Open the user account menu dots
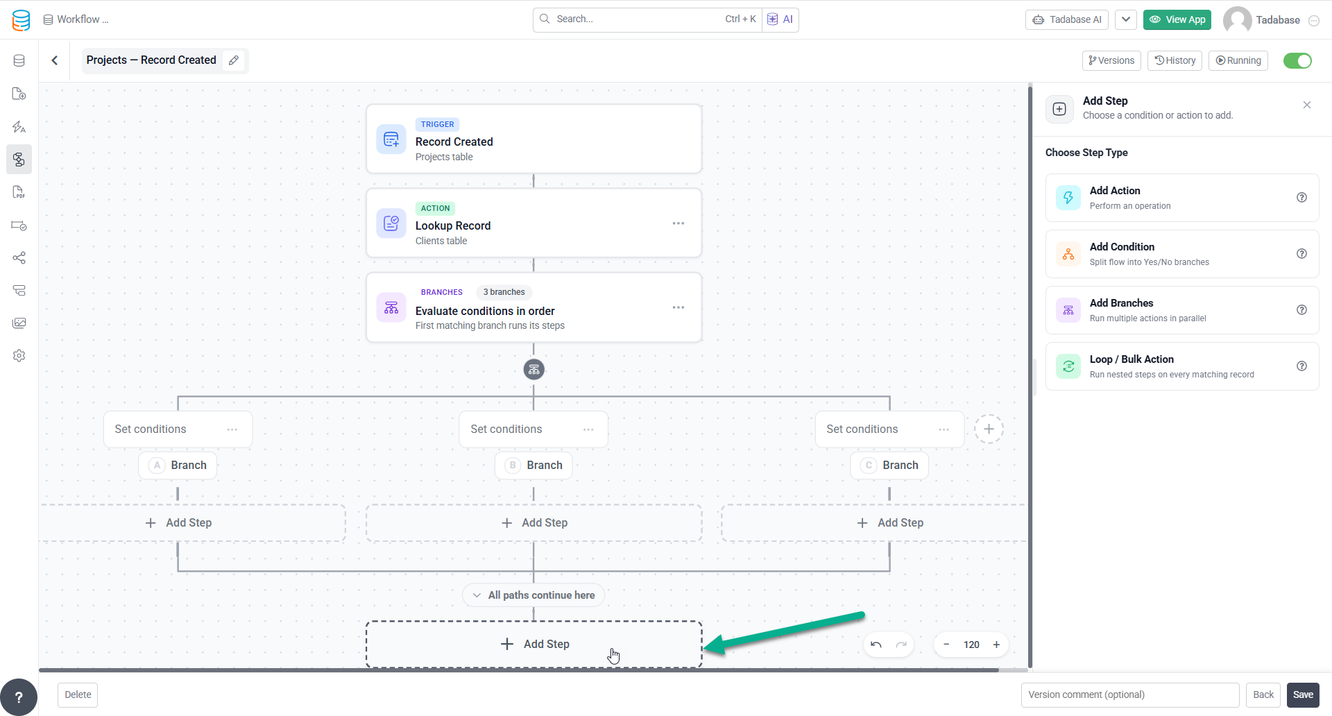The height and width of the screenshot is (716, 1332). click(1313, 21)
